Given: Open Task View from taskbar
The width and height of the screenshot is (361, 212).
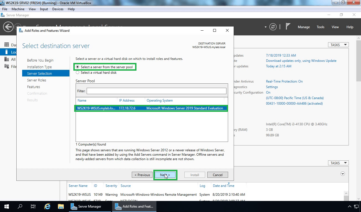Looking at the screenshot, I should click(x=33, y=206).
